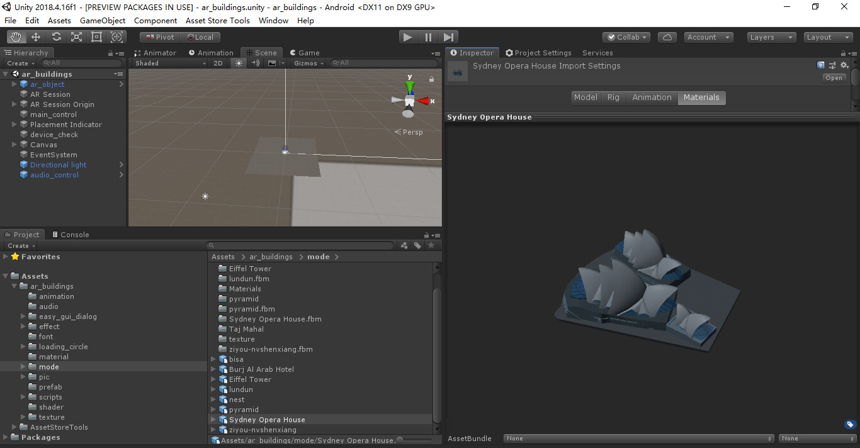This screenshot has height=448, width=860.
Task: Select the Rotate tool
Action: click(x=56, y=37)
